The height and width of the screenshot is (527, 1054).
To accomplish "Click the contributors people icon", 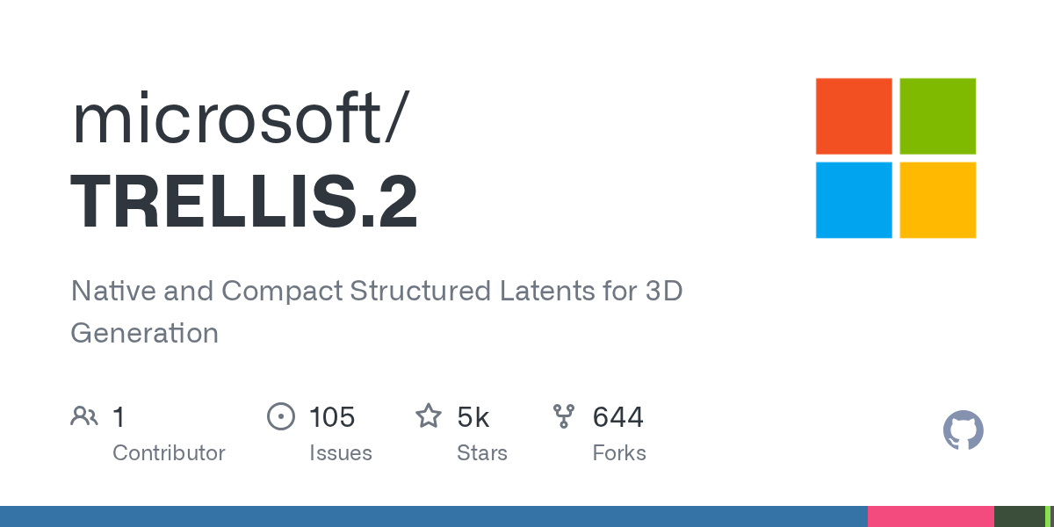I will coord(84,416).
